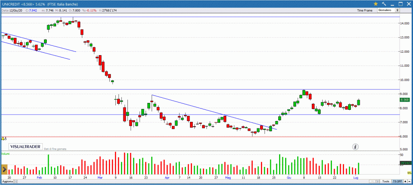The width and height of the screenshot is (413, 185).
Task: Maximize the chart window
Action: pos(400,4)
